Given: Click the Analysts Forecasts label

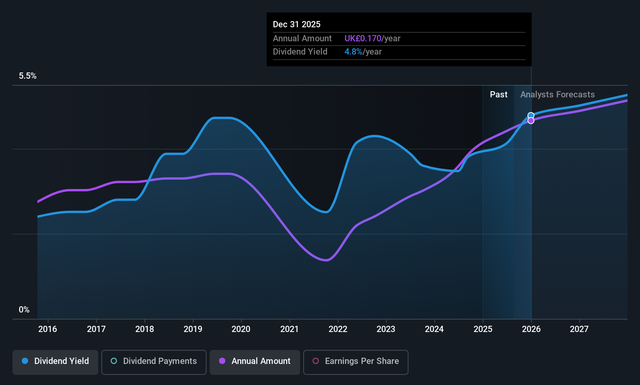Looking at the screenshot, I should click(x=557, y=95).
